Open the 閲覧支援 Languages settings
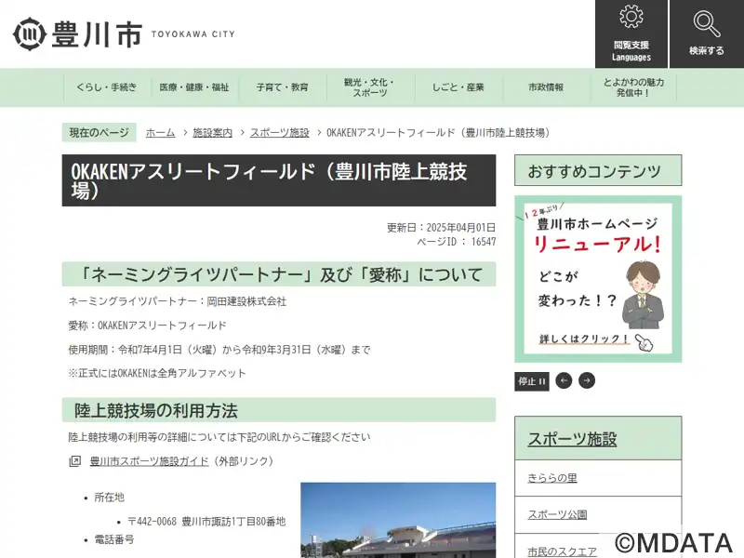The width and height of the screenshot is (744, 558). coord(631,33)
